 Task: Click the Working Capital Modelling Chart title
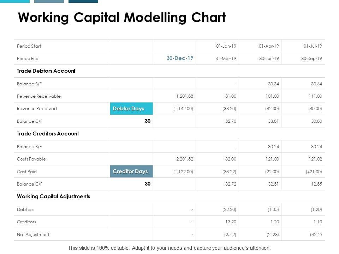[x=122, y=17]
